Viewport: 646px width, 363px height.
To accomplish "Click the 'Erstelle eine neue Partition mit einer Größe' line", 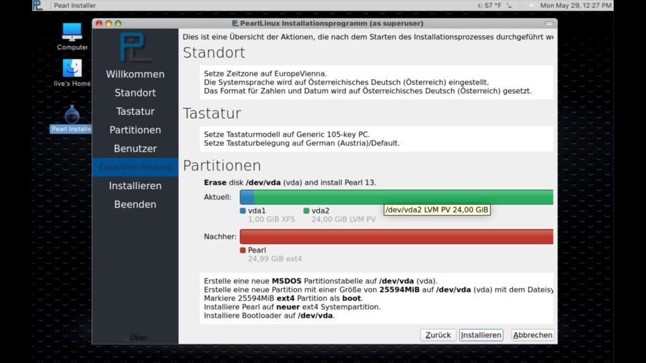I will coord(379,290).
